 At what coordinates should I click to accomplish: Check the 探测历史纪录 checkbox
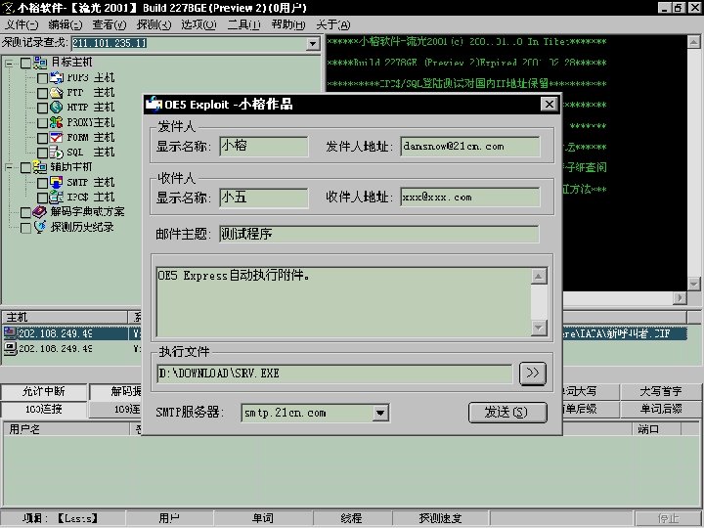click(26, 228)
